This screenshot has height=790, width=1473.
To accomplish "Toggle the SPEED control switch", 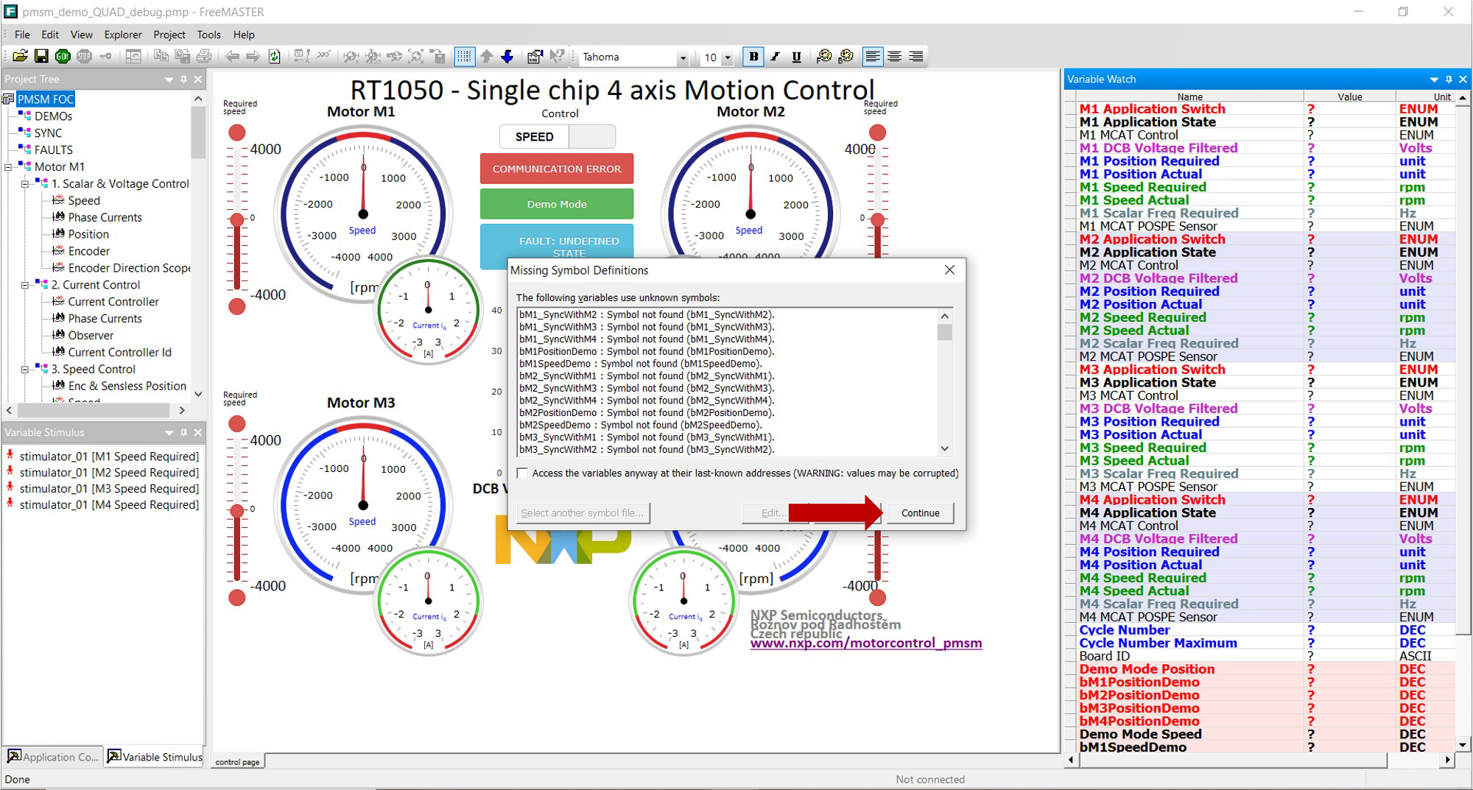I will (558, 137).
